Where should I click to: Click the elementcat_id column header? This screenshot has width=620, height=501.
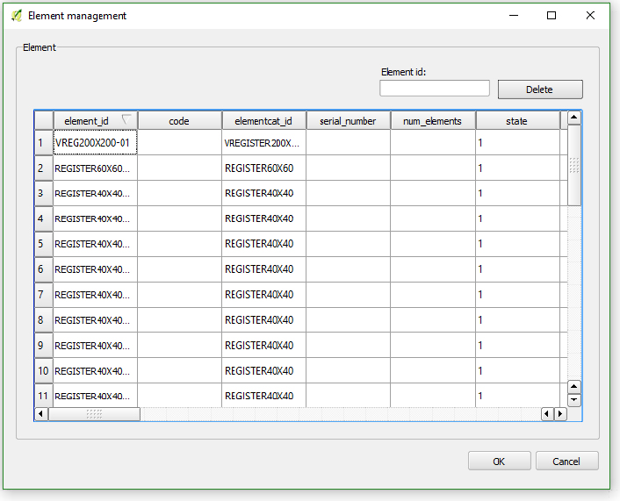263,121
